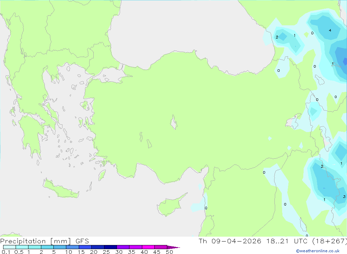Click the 0.1–0.5 mm palest cyan legend swatch

pos(9,247)
